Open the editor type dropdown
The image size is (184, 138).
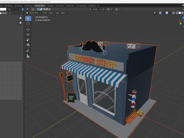[x=28, y=9]
